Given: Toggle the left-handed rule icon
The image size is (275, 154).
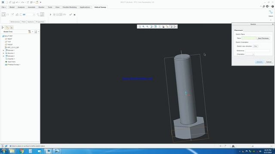Looking at the screenshot, I should coord(38,15).
